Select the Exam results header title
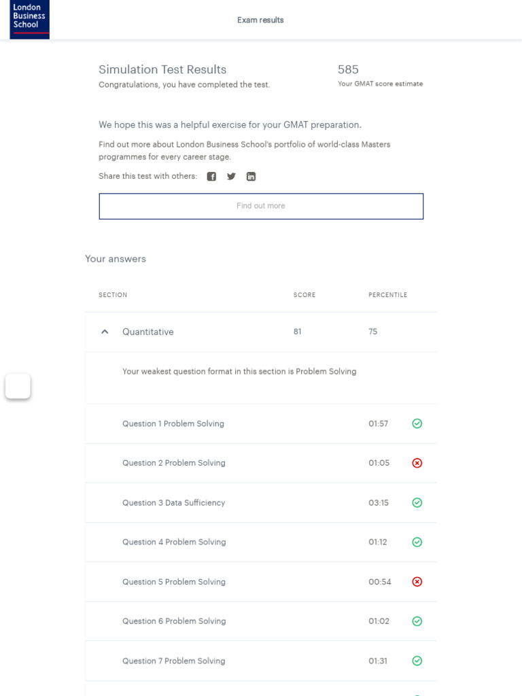The width and height of the screenshot is (522, 696). coord(260,20)
